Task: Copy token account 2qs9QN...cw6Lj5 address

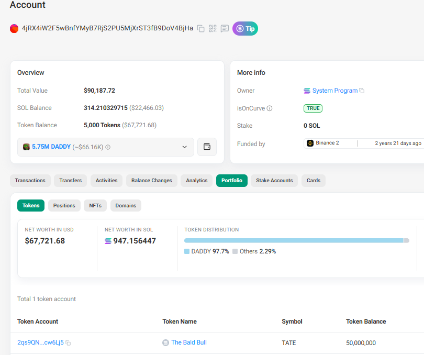Action: [x=68, y=343]
